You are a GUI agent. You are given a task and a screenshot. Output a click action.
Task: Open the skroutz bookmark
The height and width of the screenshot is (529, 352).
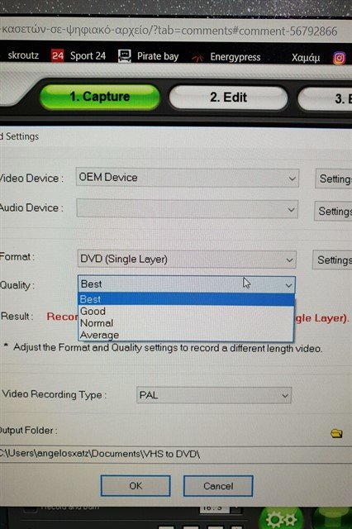point(23,55)
